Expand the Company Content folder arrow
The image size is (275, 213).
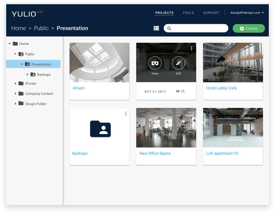pyautogui.click(x=16, y=94)
